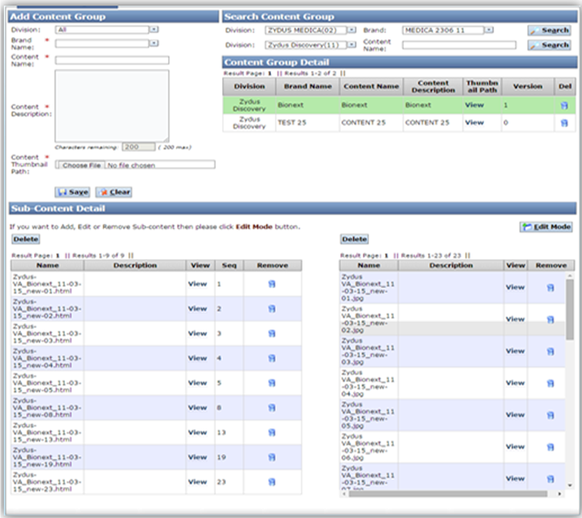The height and width of the screenshot is (518, 582).
Task: Expand the Brand Name dropdown
Action: pyautogui.click(x=153, y=44)
